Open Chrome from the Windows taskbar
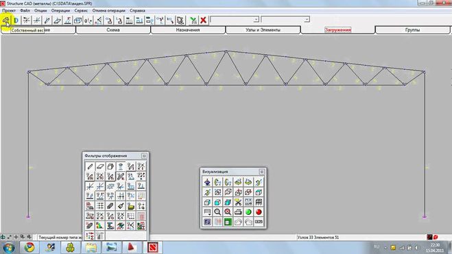Image resolution: width=452 pixels, height=254 pixels. 29,247
